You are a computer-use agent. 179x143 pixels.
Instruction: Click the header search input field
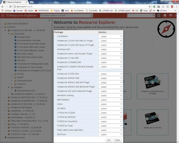[x=140, y=15]
